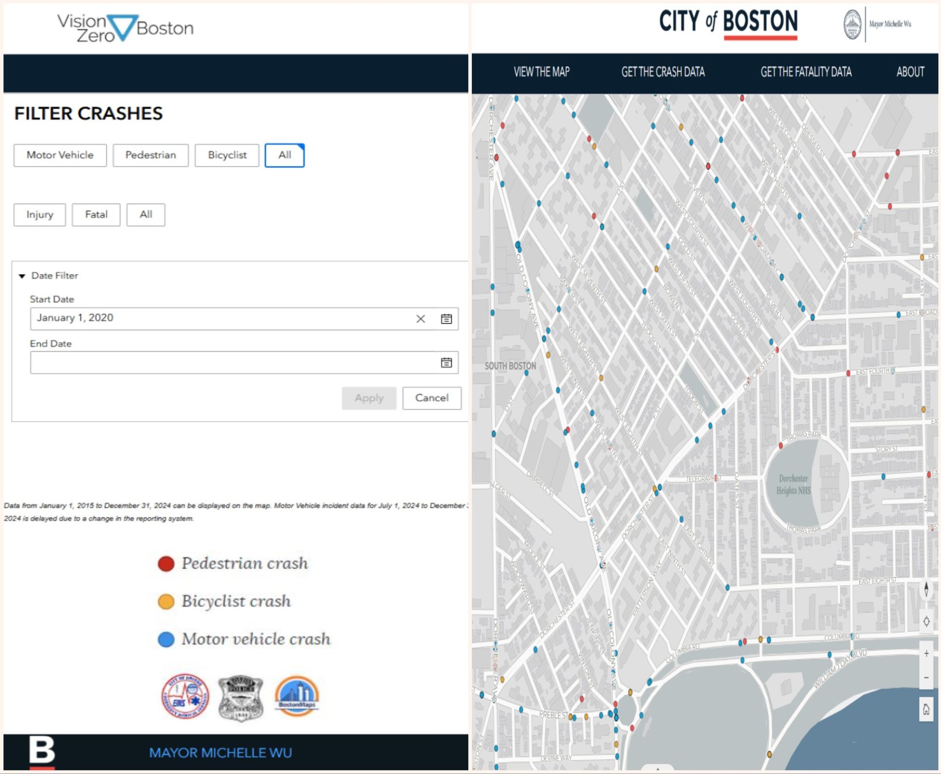The image size is (941, 774).
Task: Click the find my location icon
Action: 926,622
